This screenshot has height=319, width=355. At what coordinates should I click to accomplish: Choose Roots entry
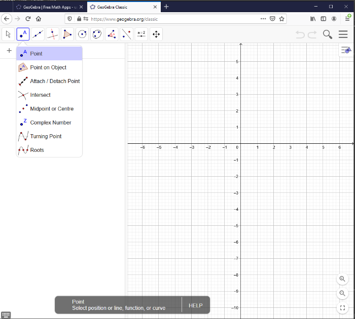[49, 150]
